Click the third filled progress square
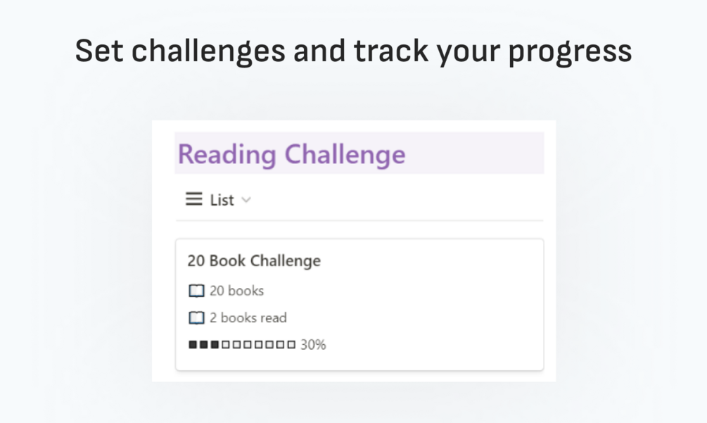Image resolution: width=707 pixels, height=423 pixels. 215,345
